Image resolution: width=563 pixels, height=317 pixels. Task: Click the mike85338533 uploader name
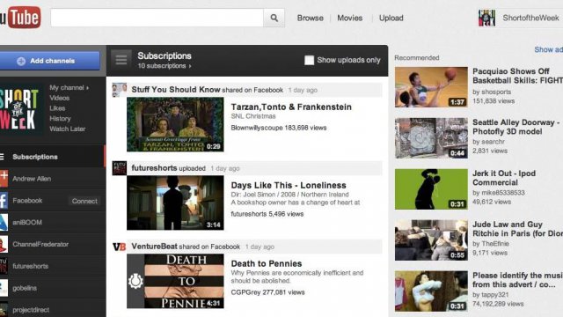(x=503, y=193)
